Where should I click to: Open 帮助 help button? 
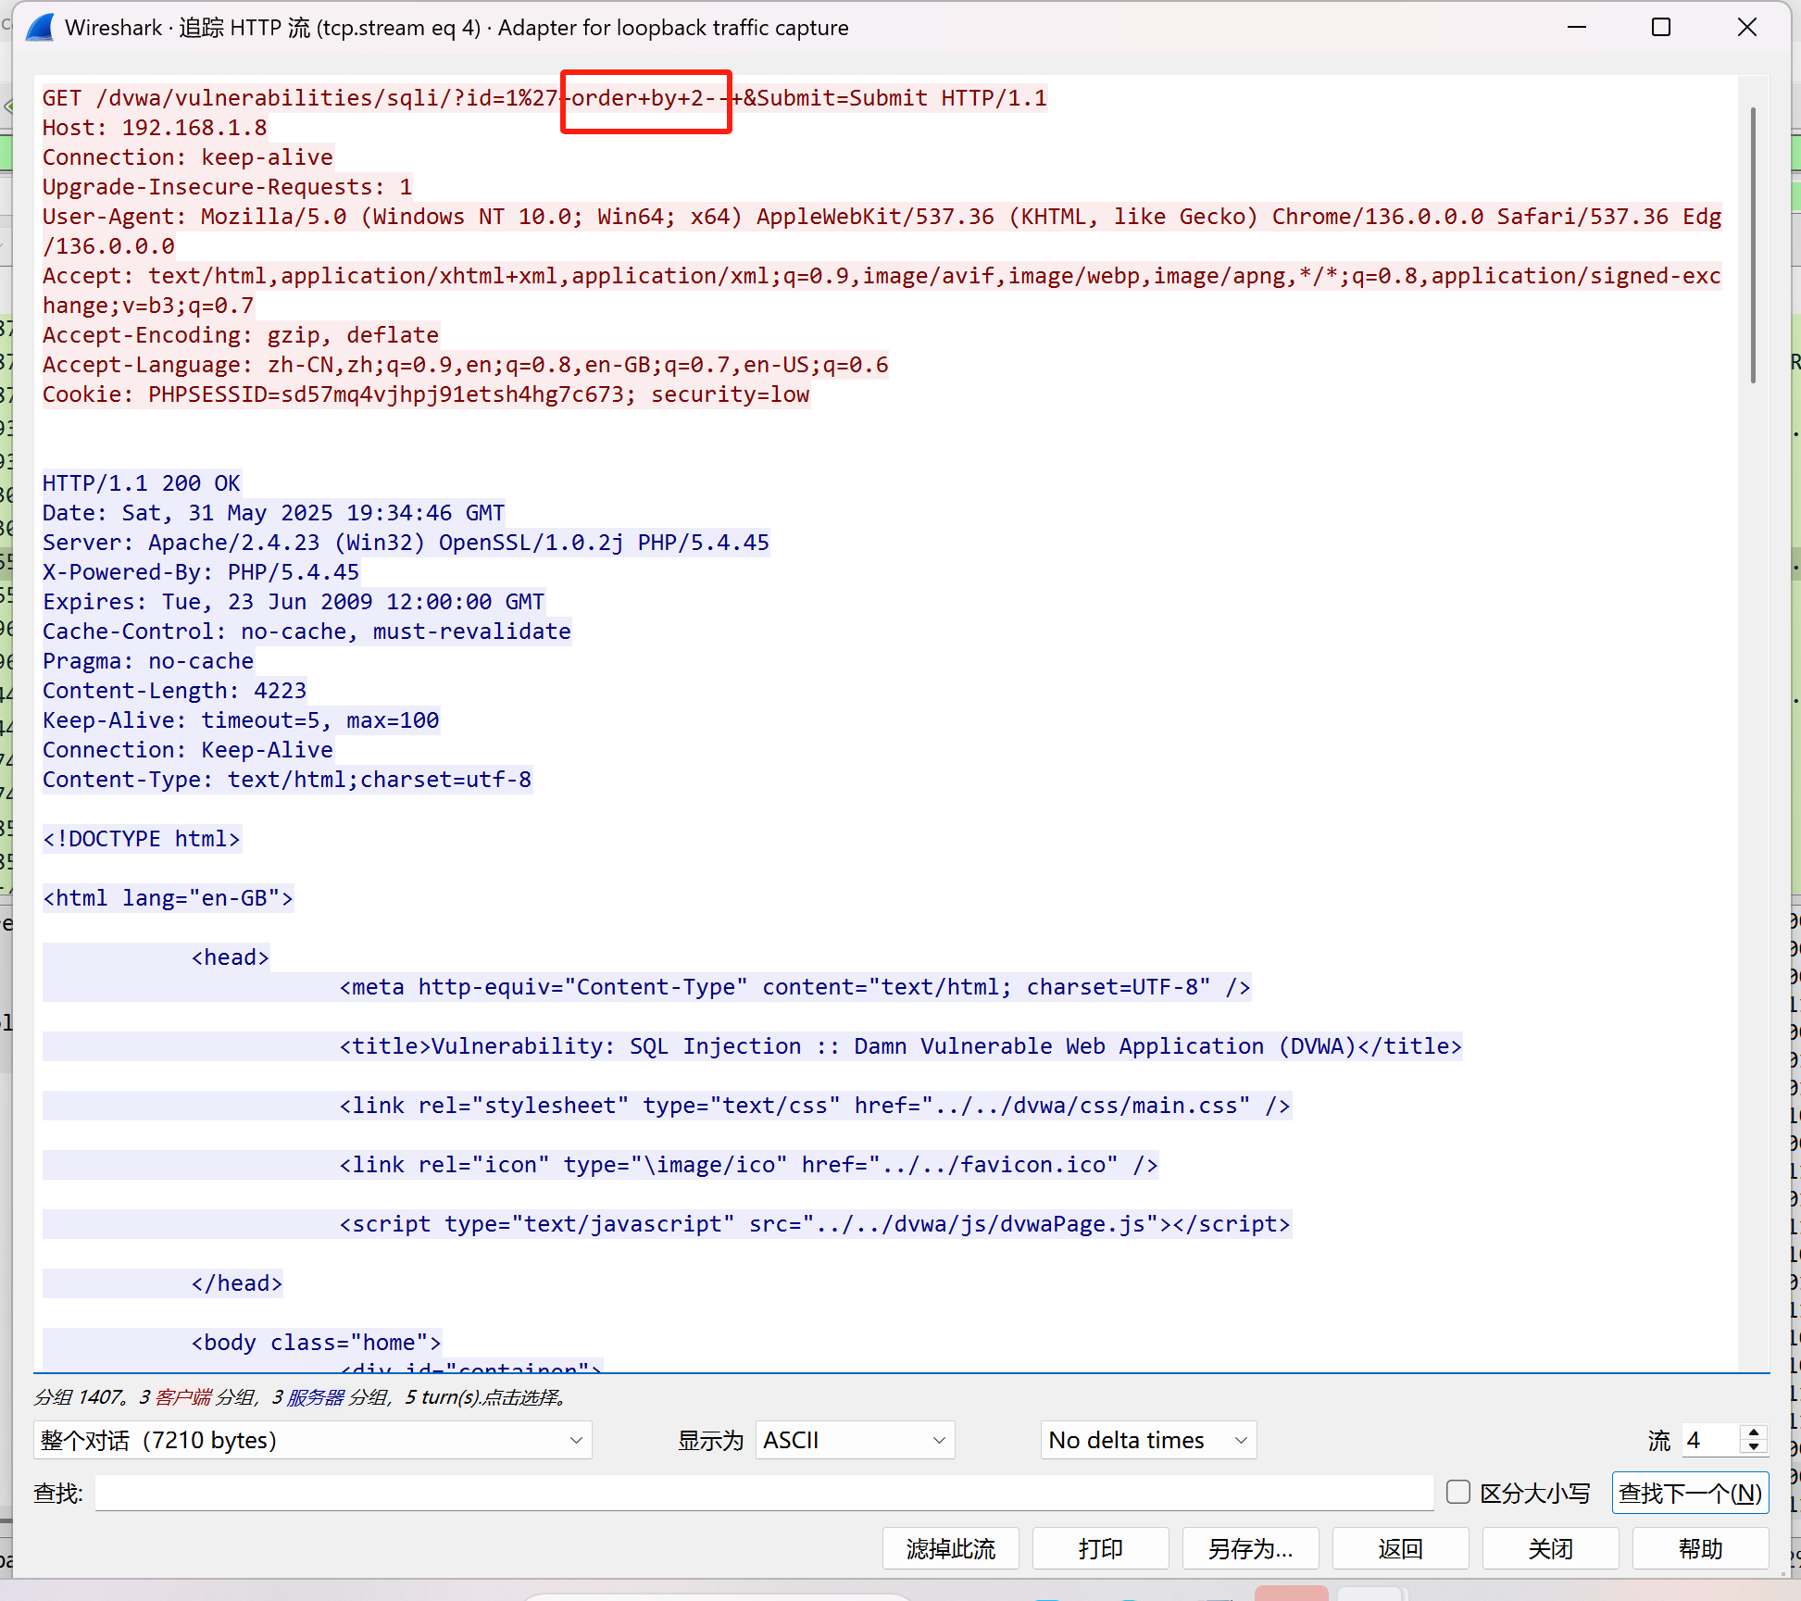tap(1700, 1548)
